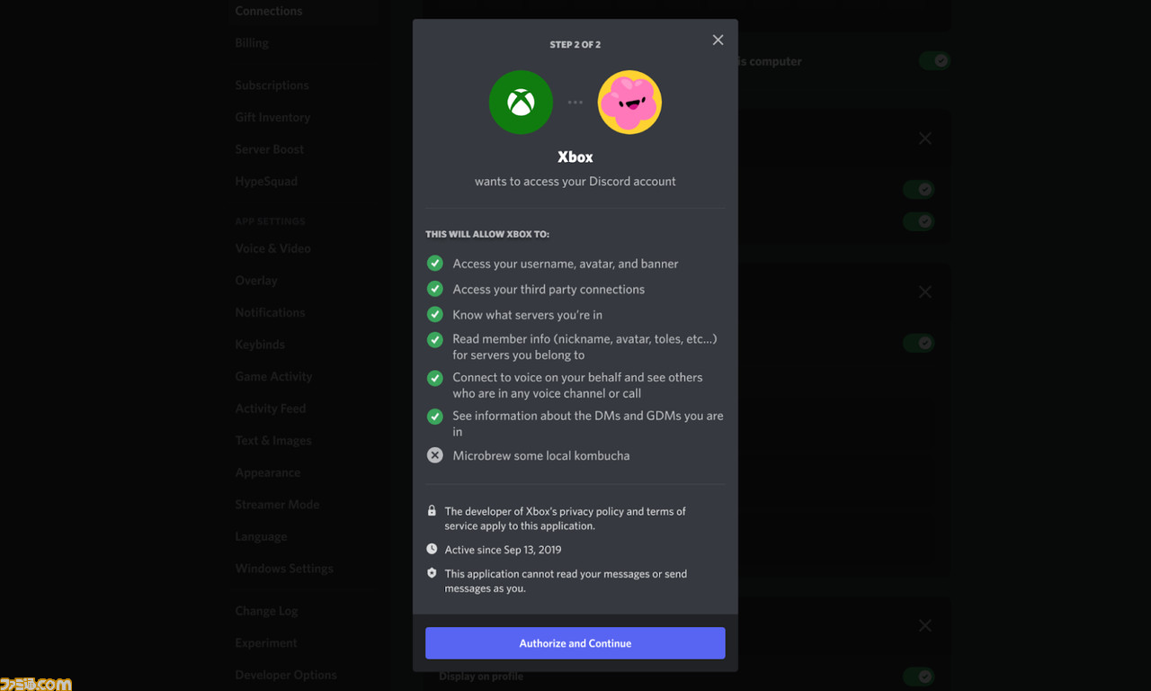Toggle the Display on profile switch
This screenshot has height=691, width=1151.
point(919,676)
